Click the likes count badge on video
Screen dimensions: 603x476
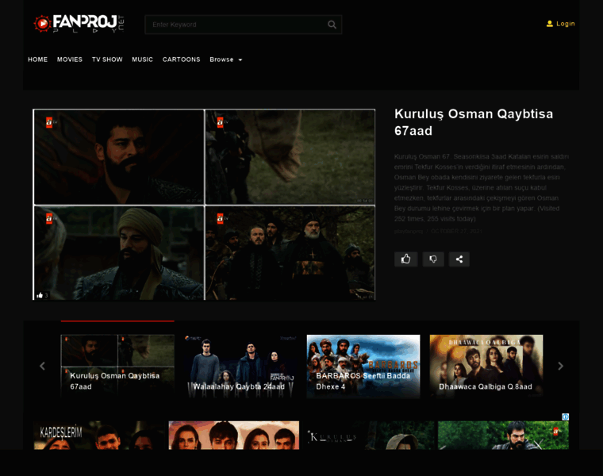pos(42,295)
